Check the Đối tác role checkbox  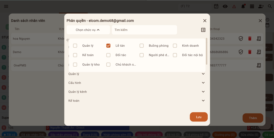click(108, 55)
